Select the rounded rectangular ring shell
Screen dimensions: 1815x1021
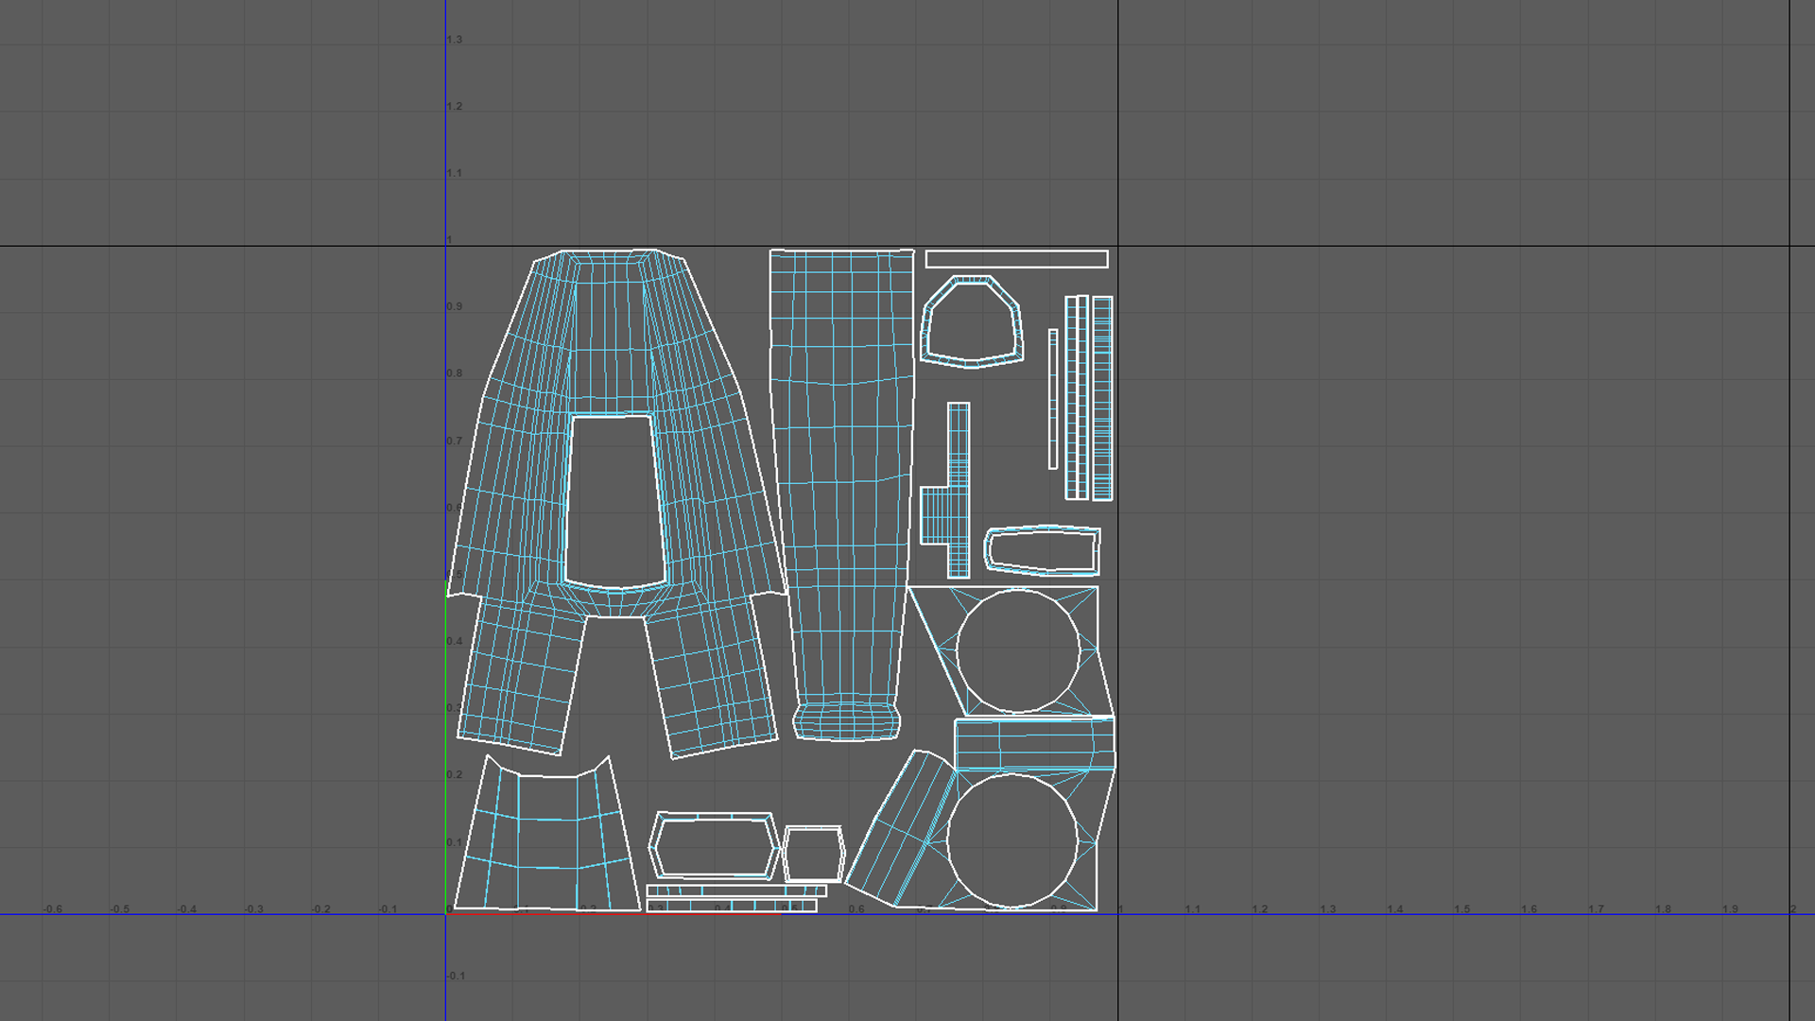click(x=1040, y=531)
